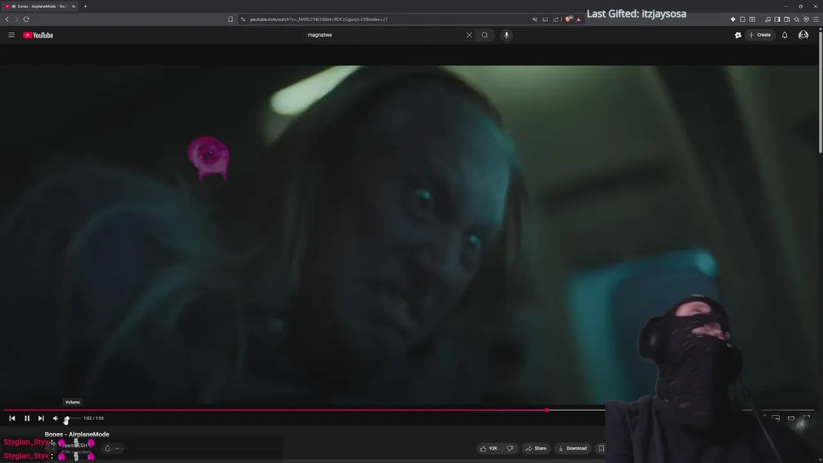Save video with the bookmark icon
The image size is (823, 463).
(x=601, y=448)
